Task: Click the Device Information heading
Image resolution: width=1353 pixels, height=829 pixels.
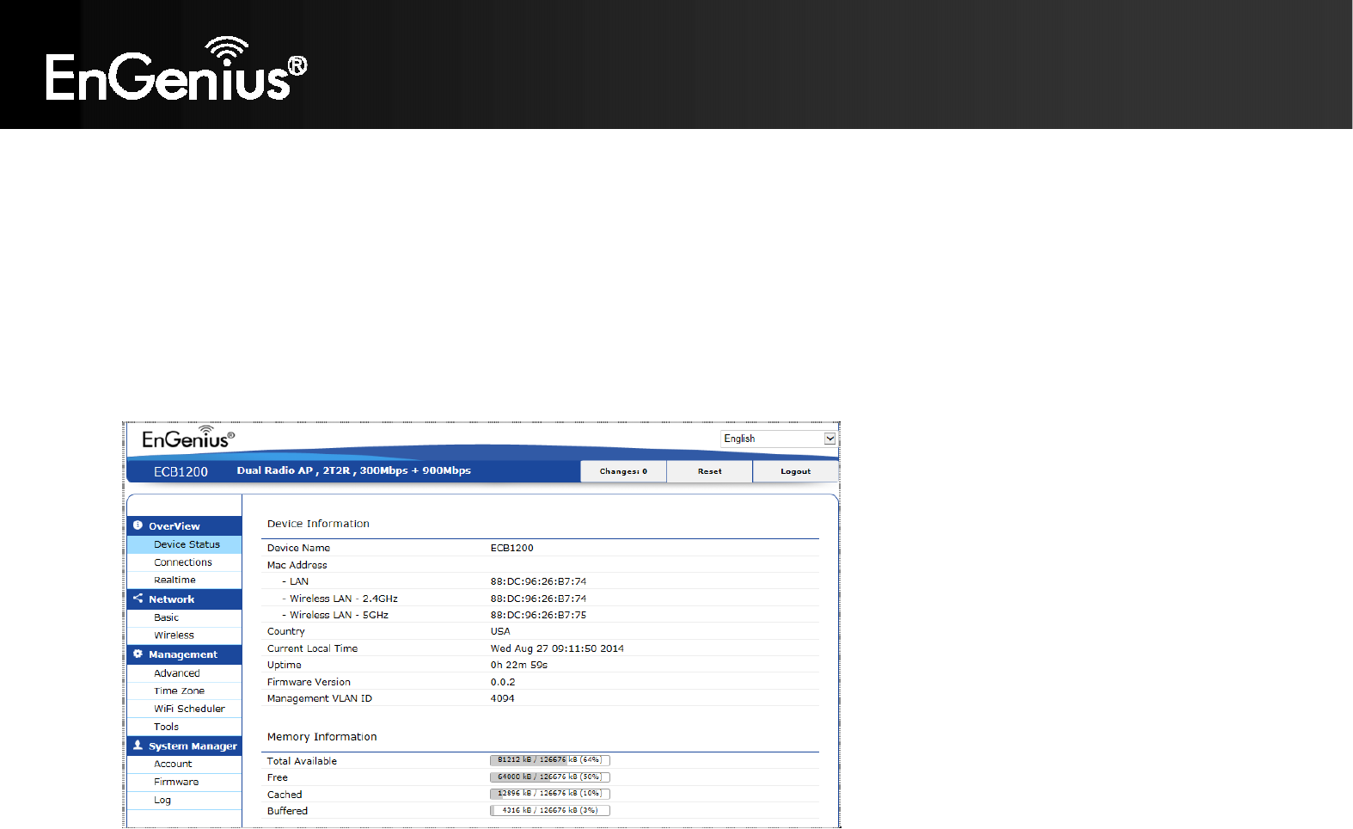Action: (x=318, y=524)
